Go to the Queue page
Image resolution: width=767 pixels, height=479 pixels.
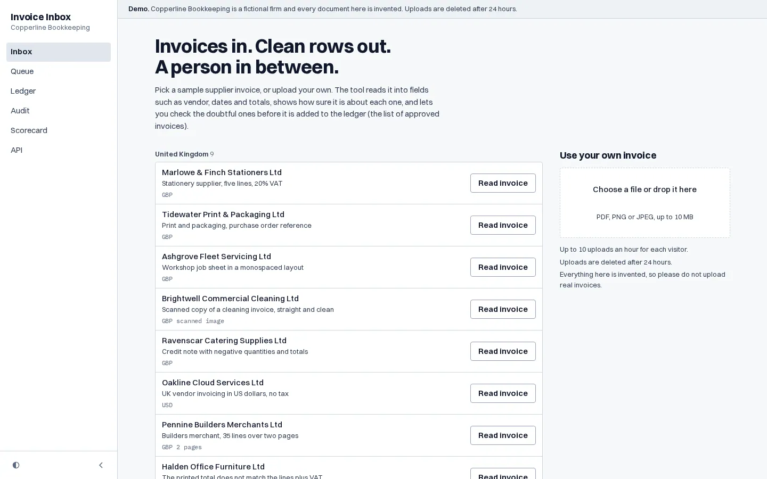59,72
